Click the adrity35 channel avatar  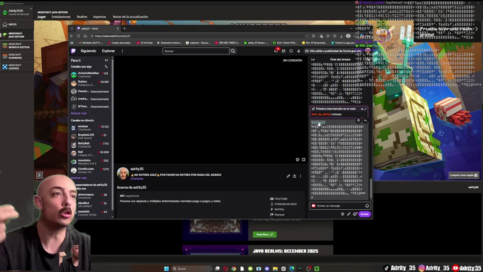[x=123, y=173]
